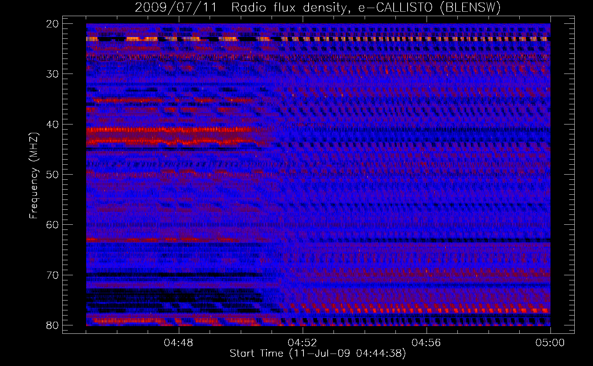Screen dimensions: 593x366
Task: Click the 40 frequency tick label
Action: (53, 124)
